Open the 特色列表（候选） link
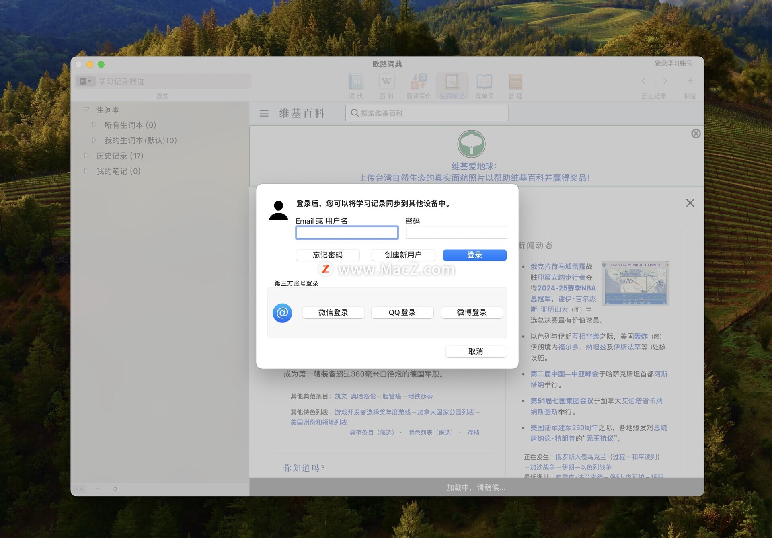This screenshot has width=772, height=538. 431,433
